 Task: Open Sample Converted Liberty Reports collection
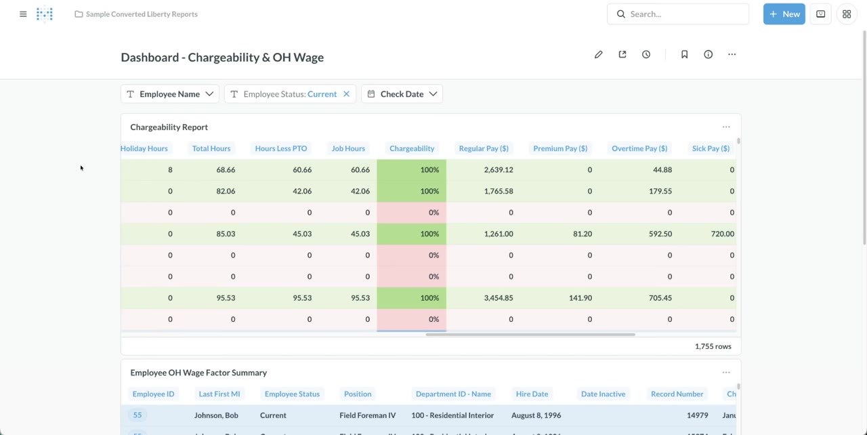(136, 14)
